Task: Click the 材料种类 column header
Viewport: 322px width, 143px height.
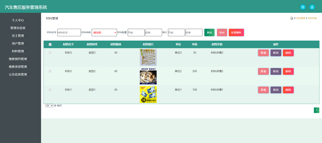Action: pyautogui.click(x=92, y=44)
